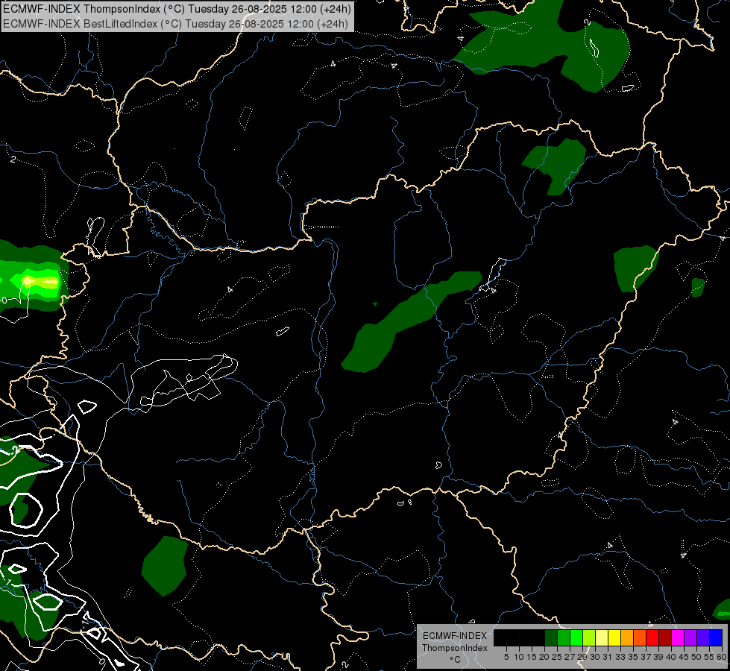Image resolution: width=730 pixels, height=671 pixels.
Task: Click the dark red 39–40 legend swatch
Action: point(665,637)
